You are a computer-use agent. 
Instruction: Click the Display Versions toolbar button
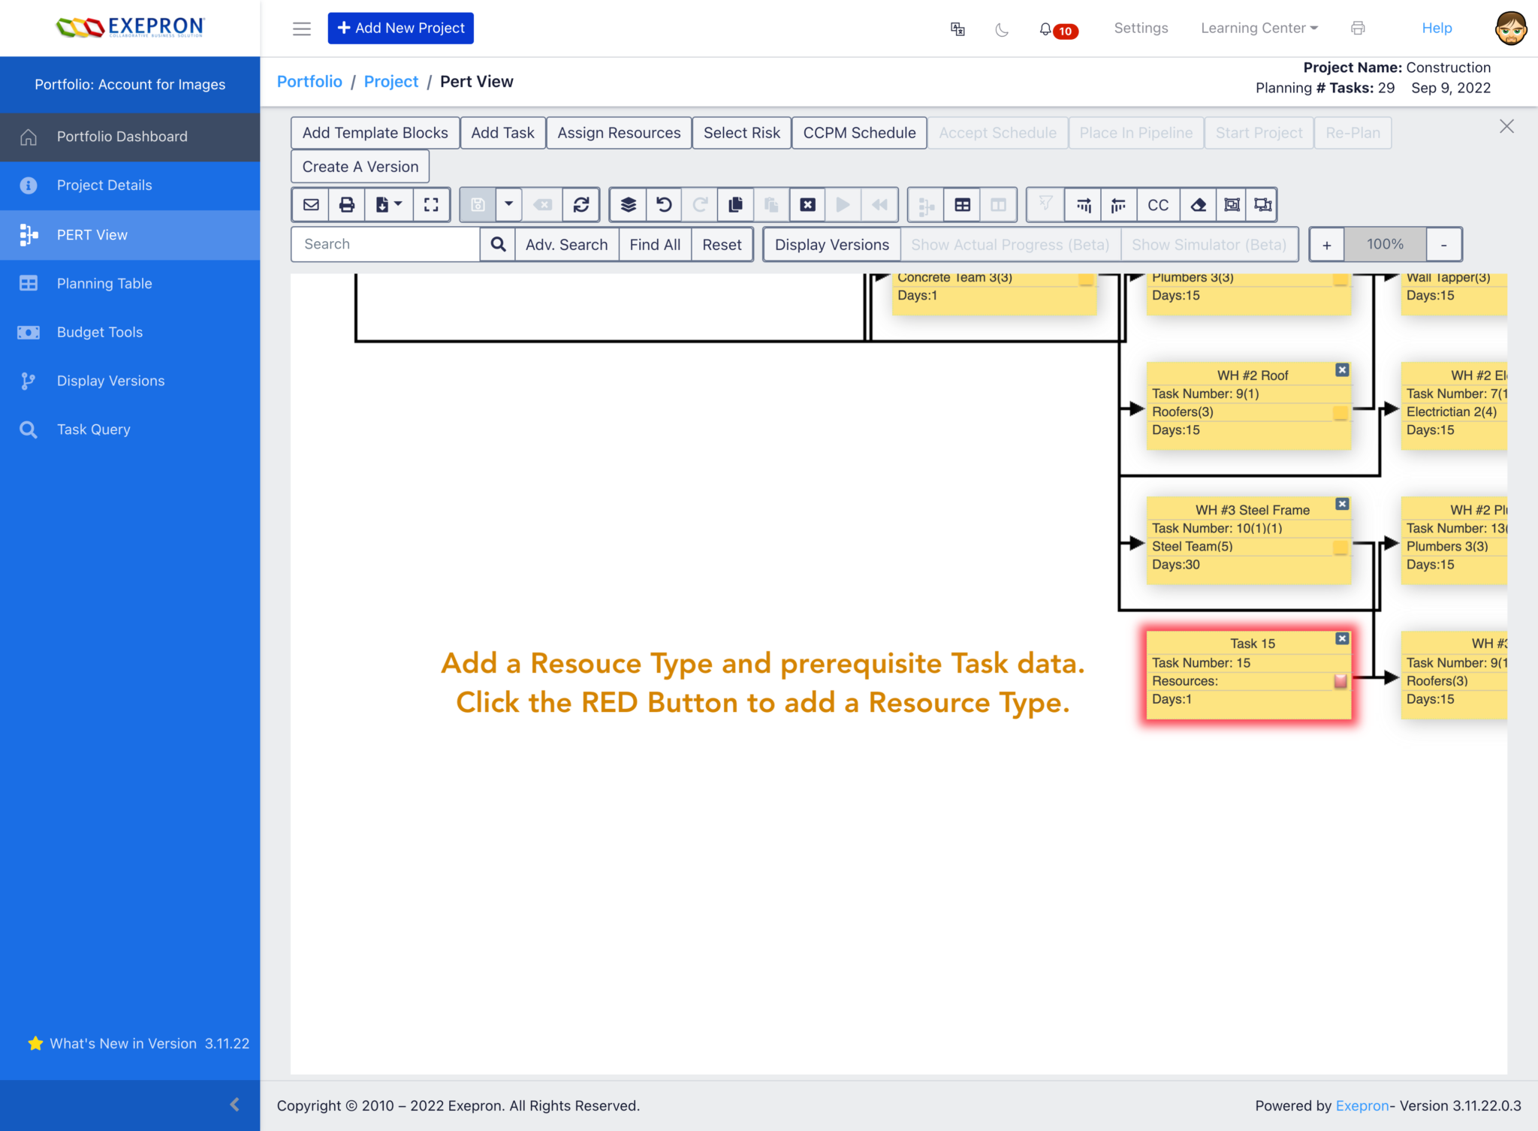(x=831, y=244)
